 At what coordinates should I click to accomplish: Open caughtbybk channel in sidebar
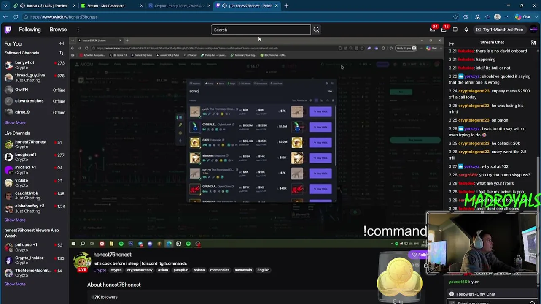coord(34,195)
